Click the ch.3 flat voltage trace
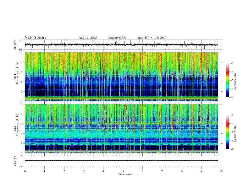Viewport: 249px width, 192px height. (121, 161)
